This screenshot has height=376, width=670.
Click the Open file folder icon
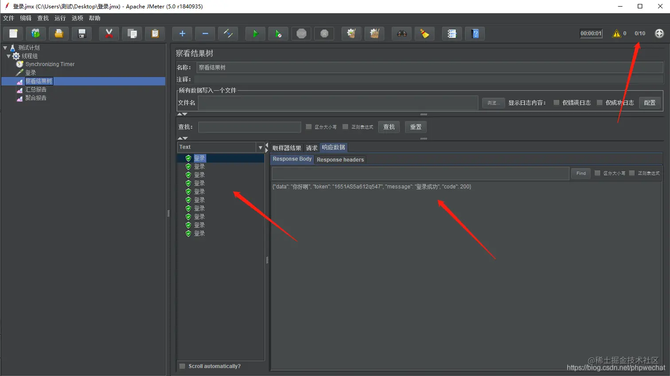(58, 34)
